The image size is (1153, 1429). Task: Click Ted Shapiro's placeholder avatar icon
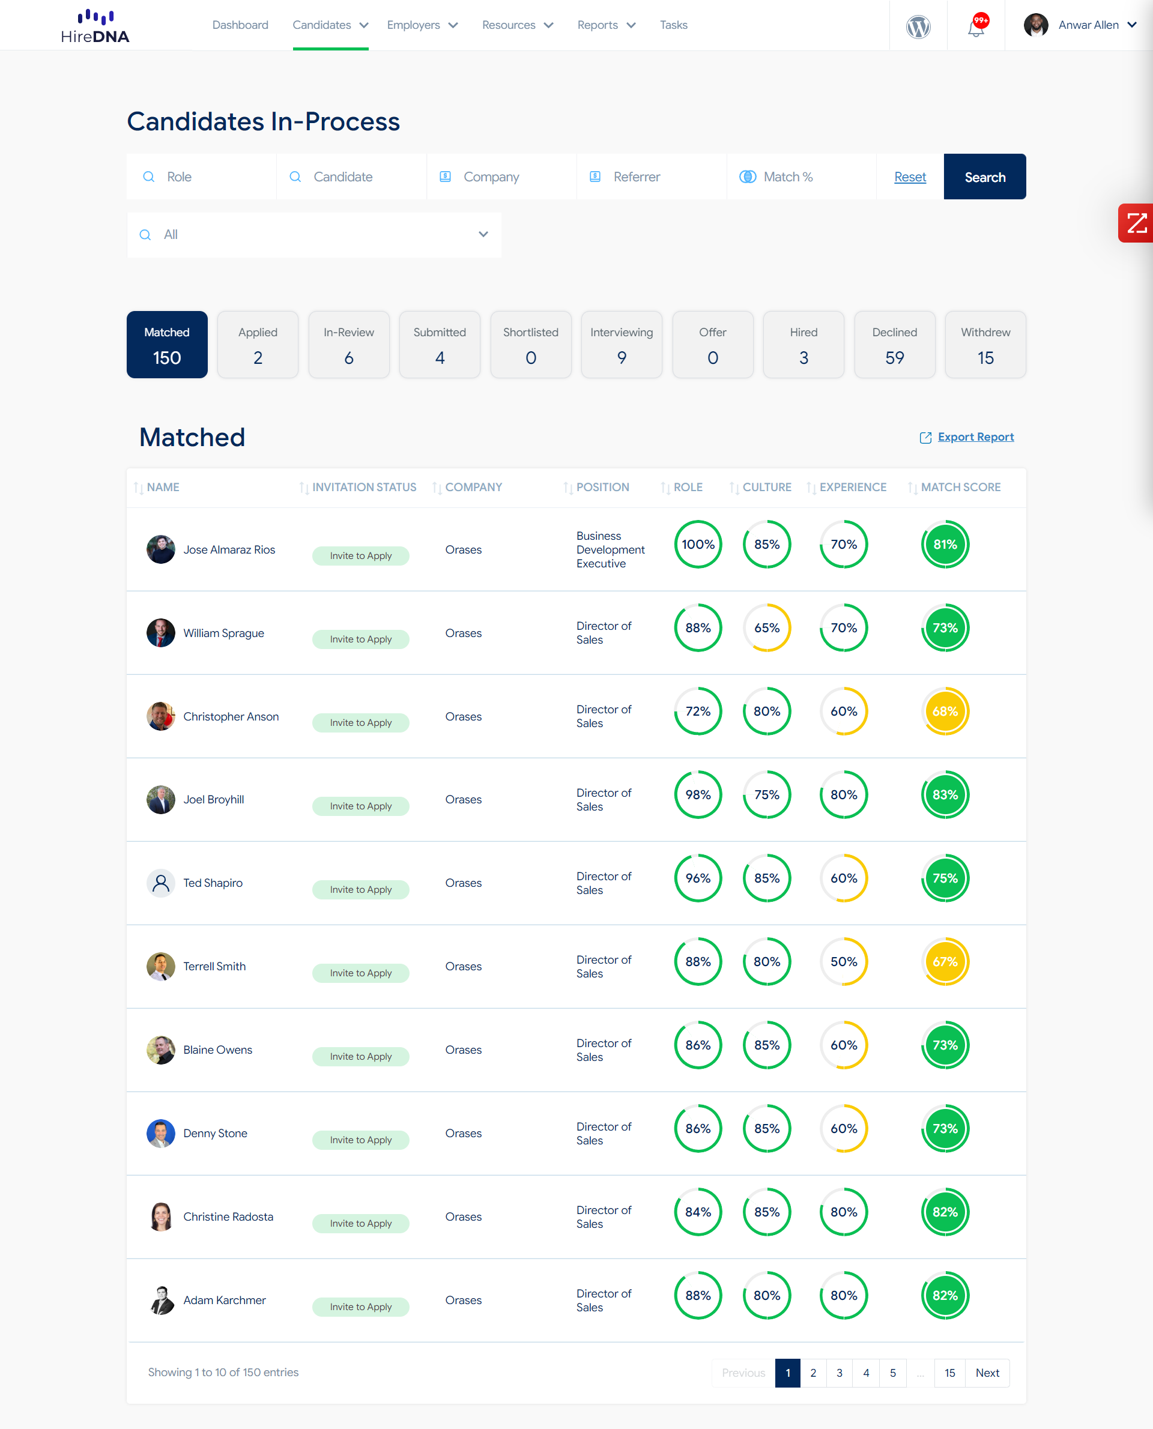(161, 883)
